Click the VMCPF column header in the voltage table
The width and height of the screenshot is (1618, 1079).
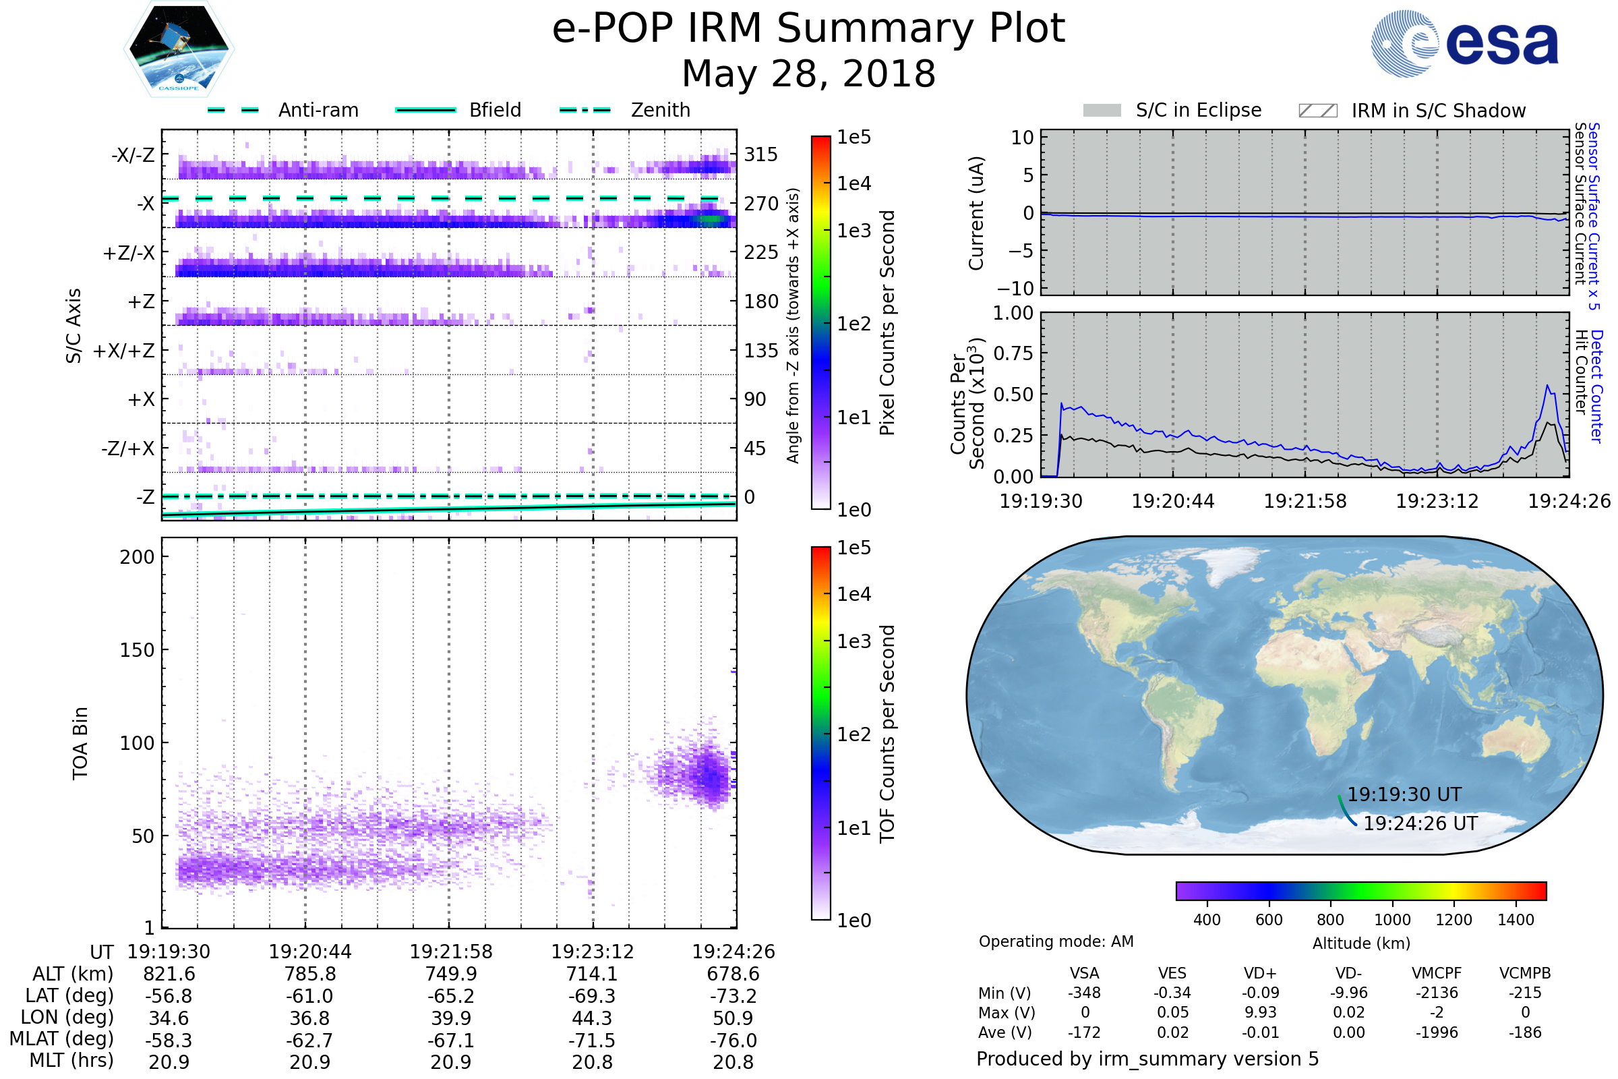(x=1437, y=973)
